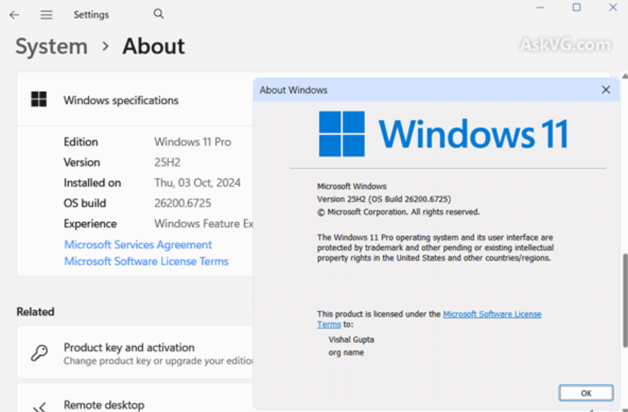Click the Windows 11 flag logo in the dialog
Image resolution: width=628 pixels, height=412 pixels.
343,134
